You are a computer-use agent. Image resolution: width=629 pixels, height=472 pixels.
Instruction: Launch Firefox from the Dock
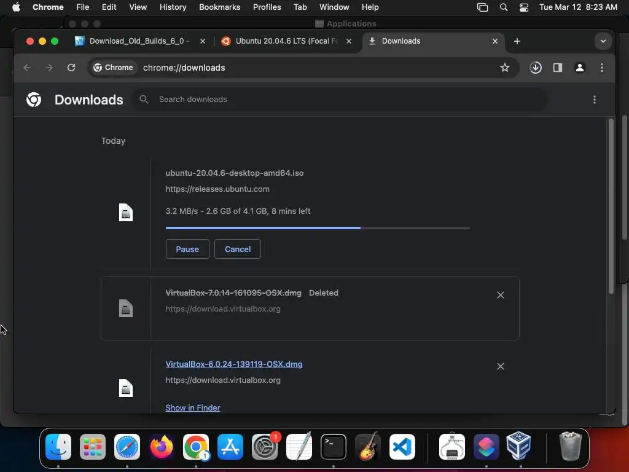coord(162,447)
